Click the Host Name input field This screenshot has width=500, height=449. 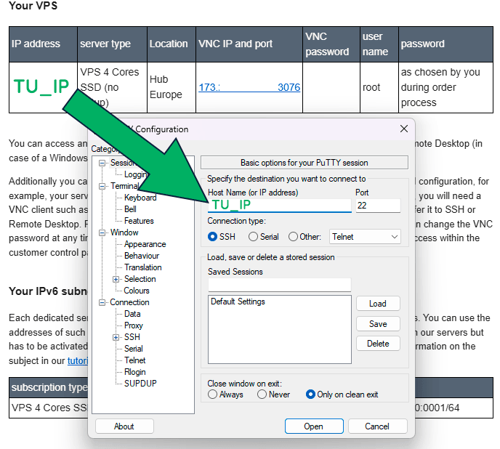(x=280, y=206)
